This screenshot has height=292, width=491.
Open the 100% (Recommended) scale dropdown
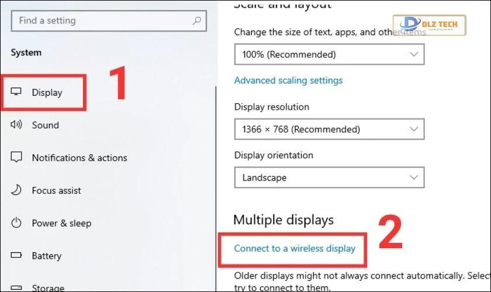point(330,54)
